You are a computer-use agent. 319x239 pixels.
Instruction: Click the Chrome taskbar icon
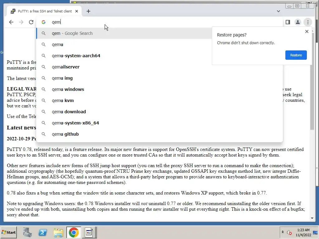click(x=74, y=232)
